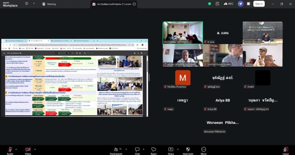The image size is (295, 155).
Task: Click the meeting info circle icon
Action: tap(27, 3)
